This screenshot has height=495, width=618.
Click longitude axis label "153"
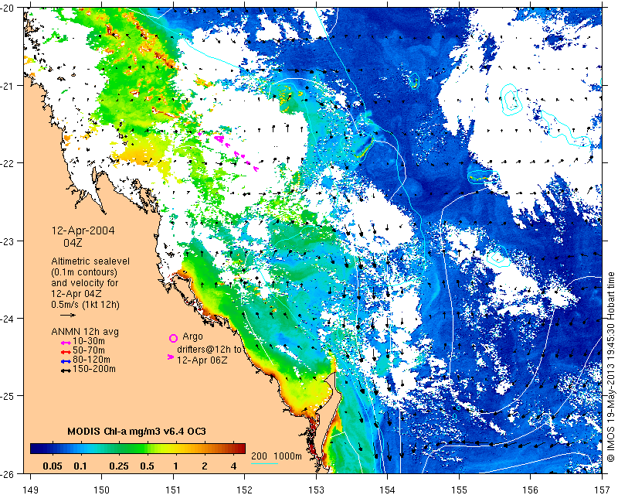coord(316,490)
